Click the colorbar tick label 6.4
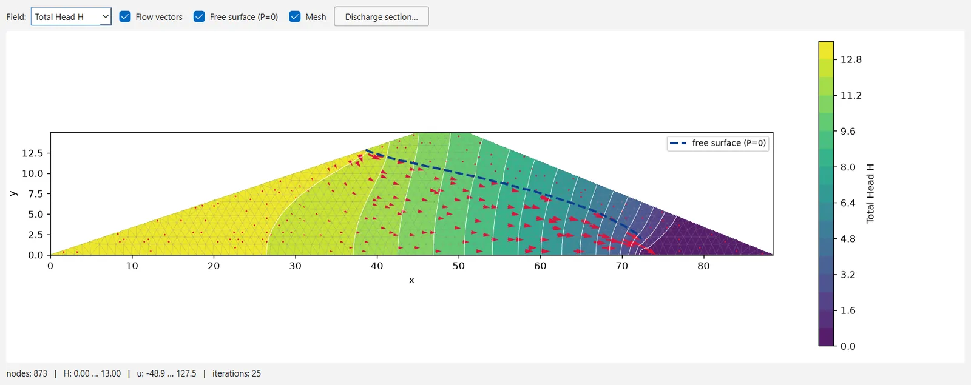 click(x=848, y=203)
